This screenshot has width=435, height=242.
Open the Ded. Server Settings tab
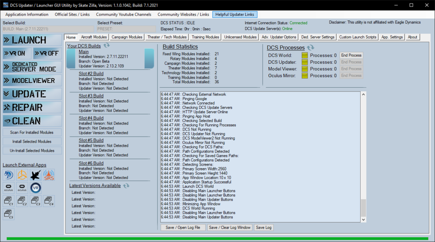(318, 37)
